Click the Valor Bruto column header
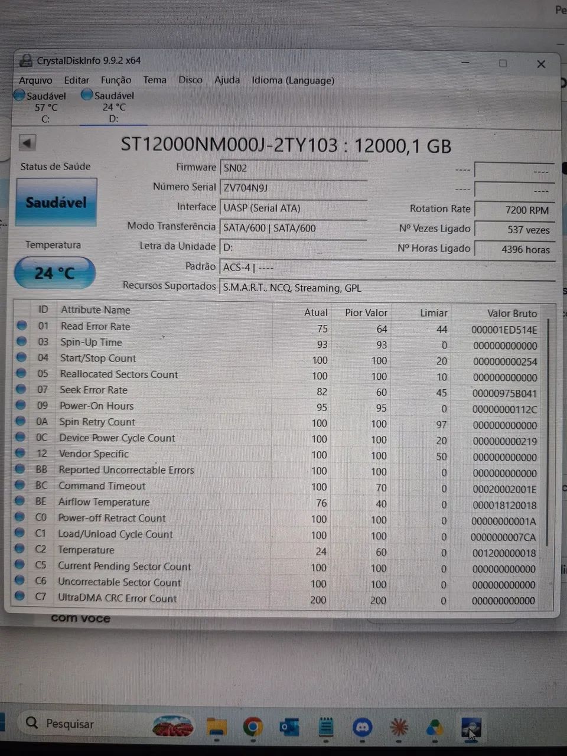This screenshot has width=567, height=756. [511, 313]
